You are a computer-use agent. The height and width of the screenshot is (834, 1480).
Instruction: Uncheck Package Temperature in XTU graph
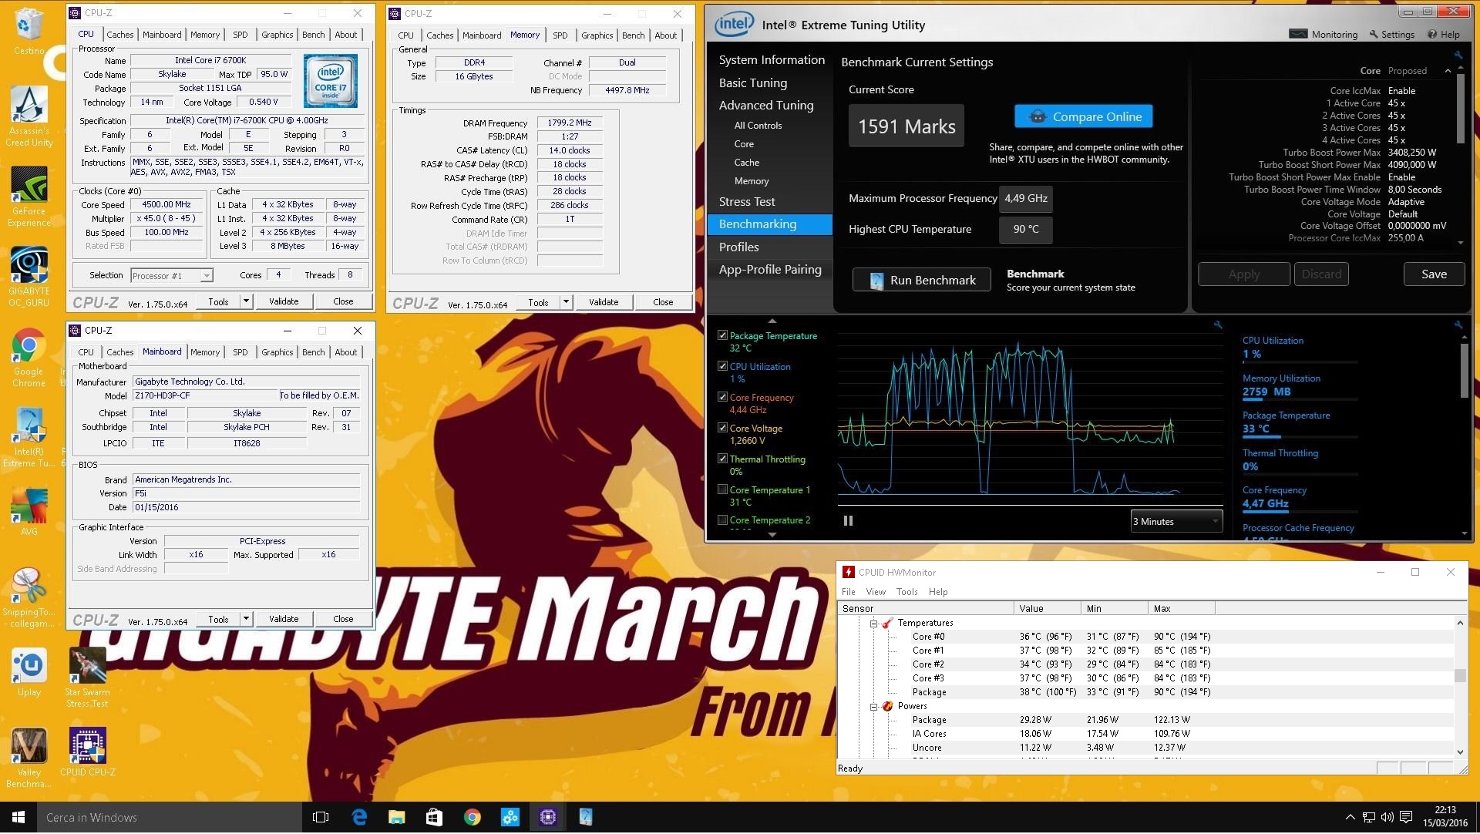click(722, 336)
